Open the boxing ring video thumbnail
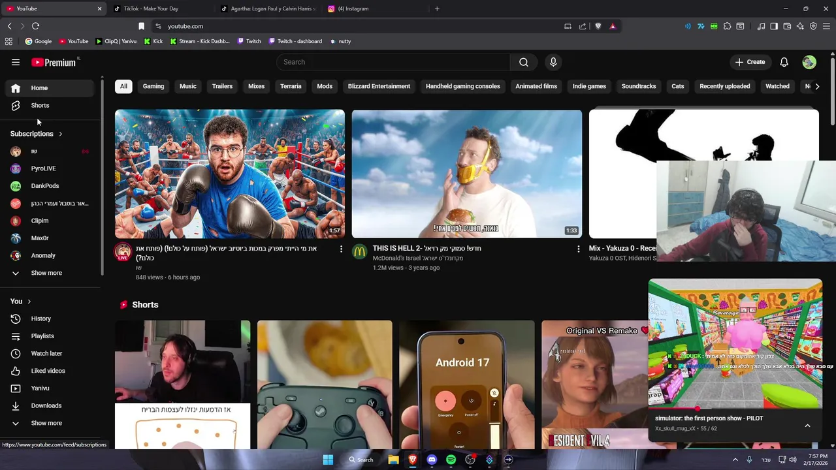 coord(230,174)
